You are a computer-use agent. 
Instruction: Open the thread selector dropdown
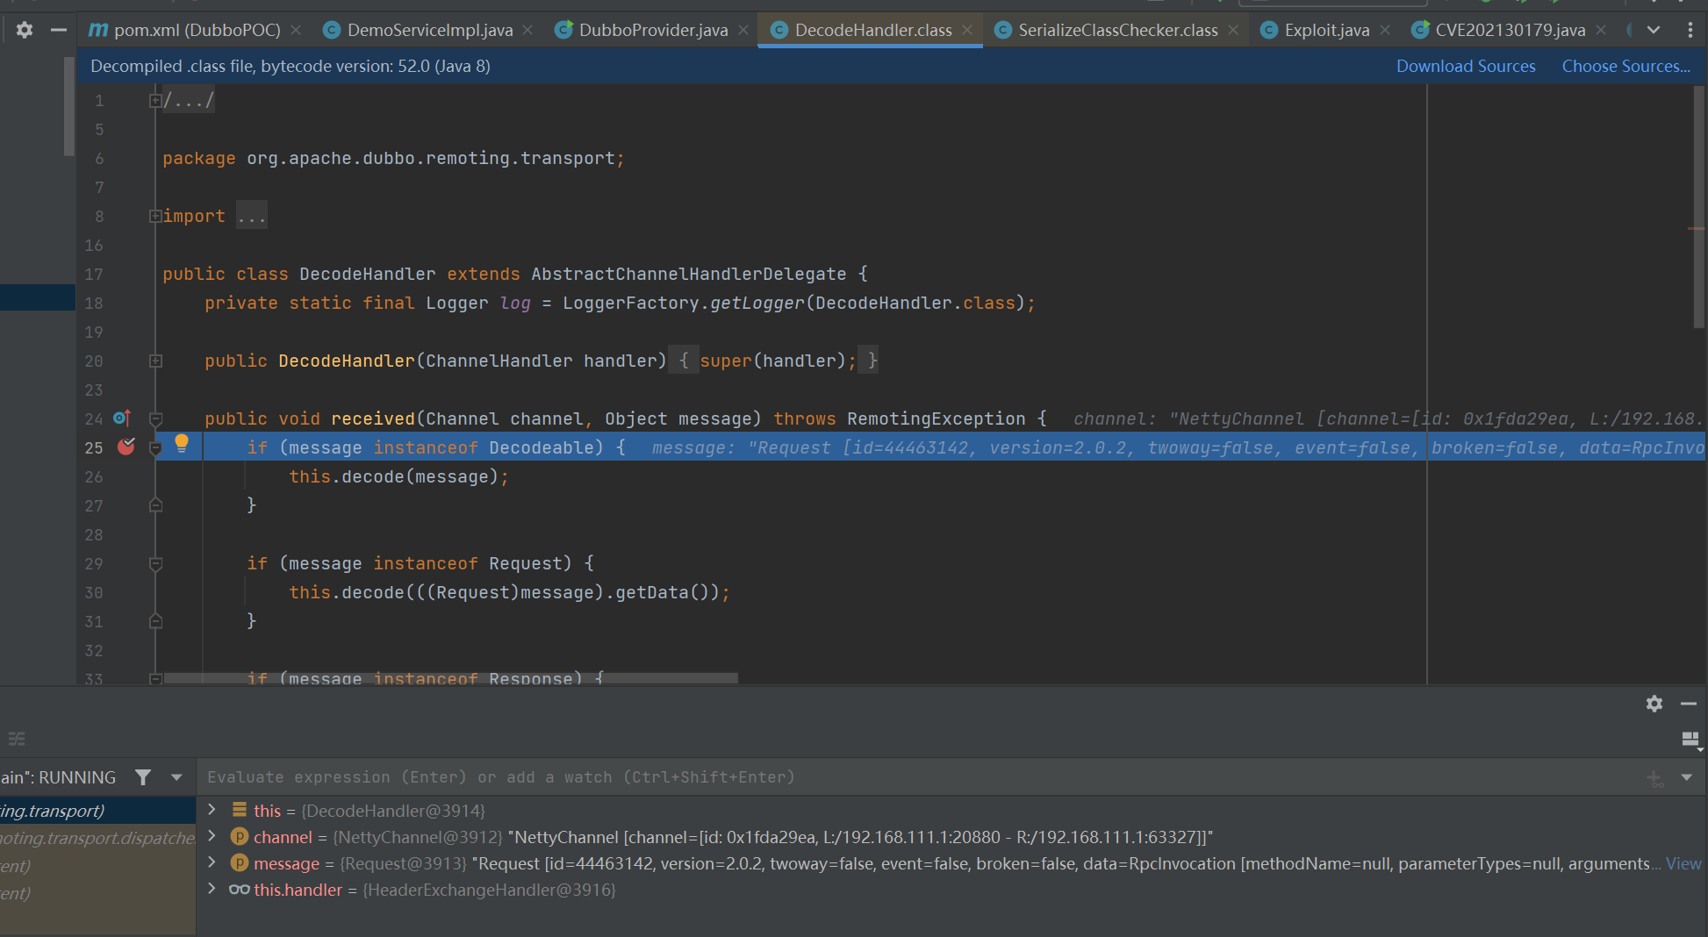(176, 777)
